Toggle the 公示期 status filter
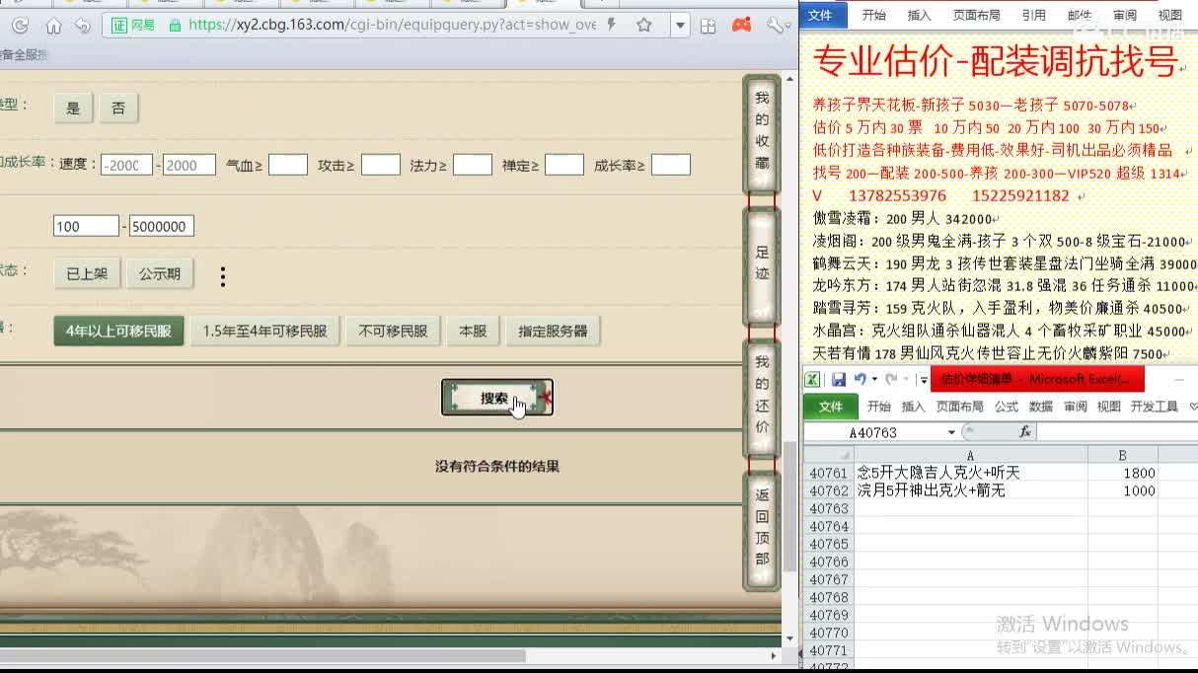This screenshot has width=1198, height=673. 160,274
